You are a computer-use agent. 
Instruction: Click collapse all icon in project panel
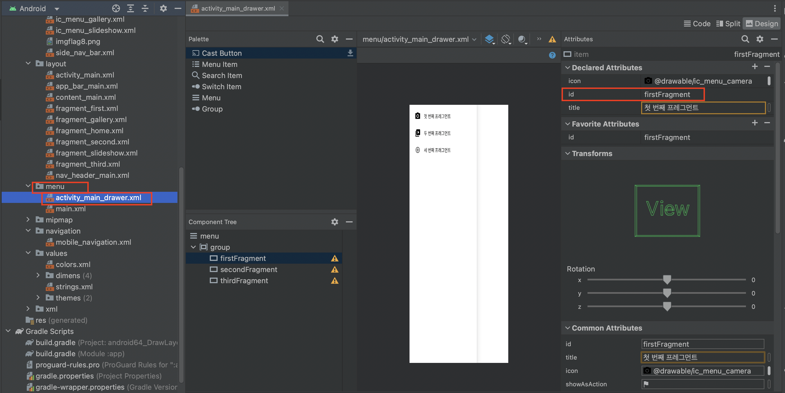tap(145, 8)
